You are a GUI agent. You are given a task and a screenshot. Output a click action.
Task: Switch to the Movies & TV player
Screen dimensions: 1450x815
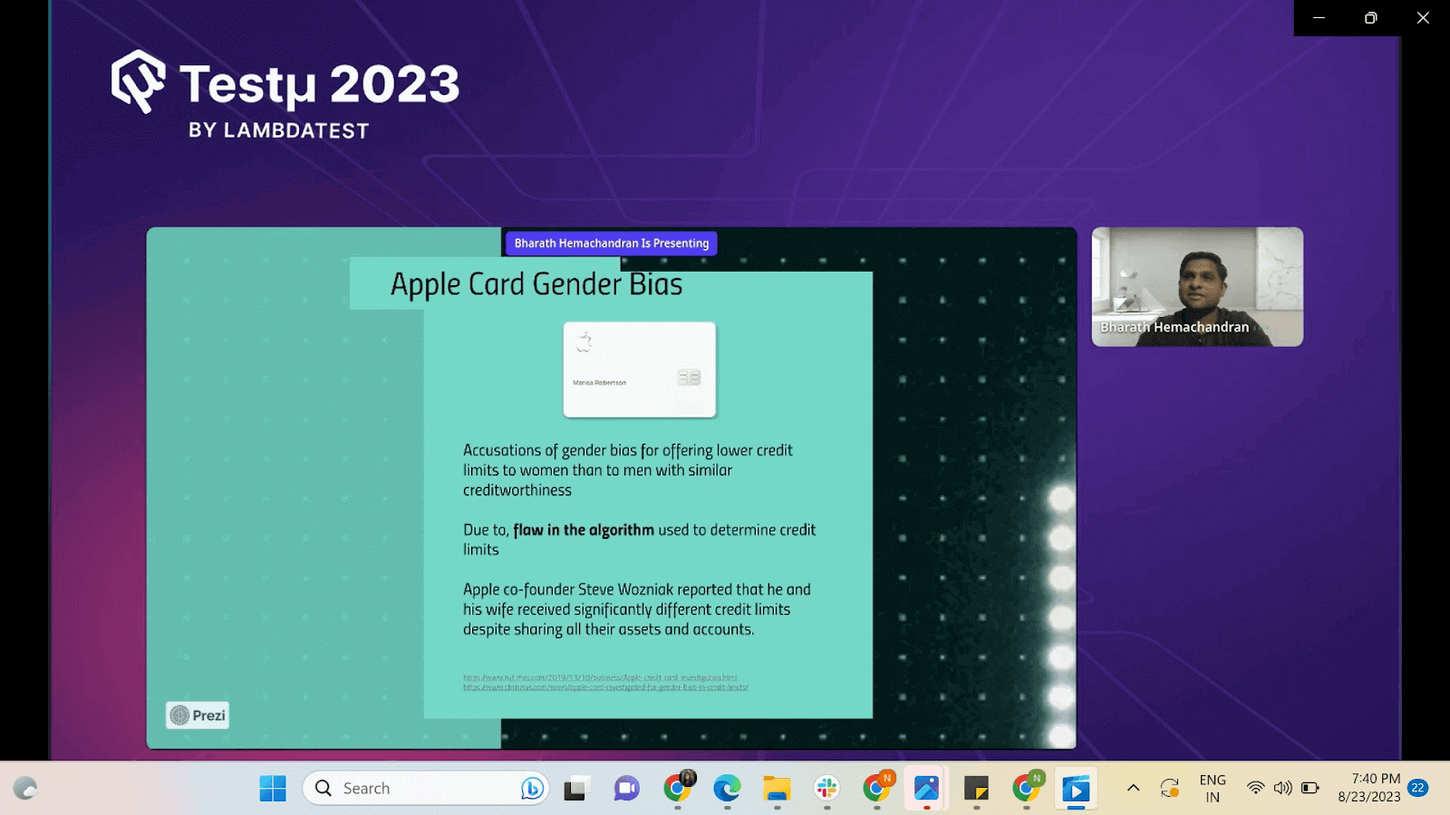(1076, 789)
